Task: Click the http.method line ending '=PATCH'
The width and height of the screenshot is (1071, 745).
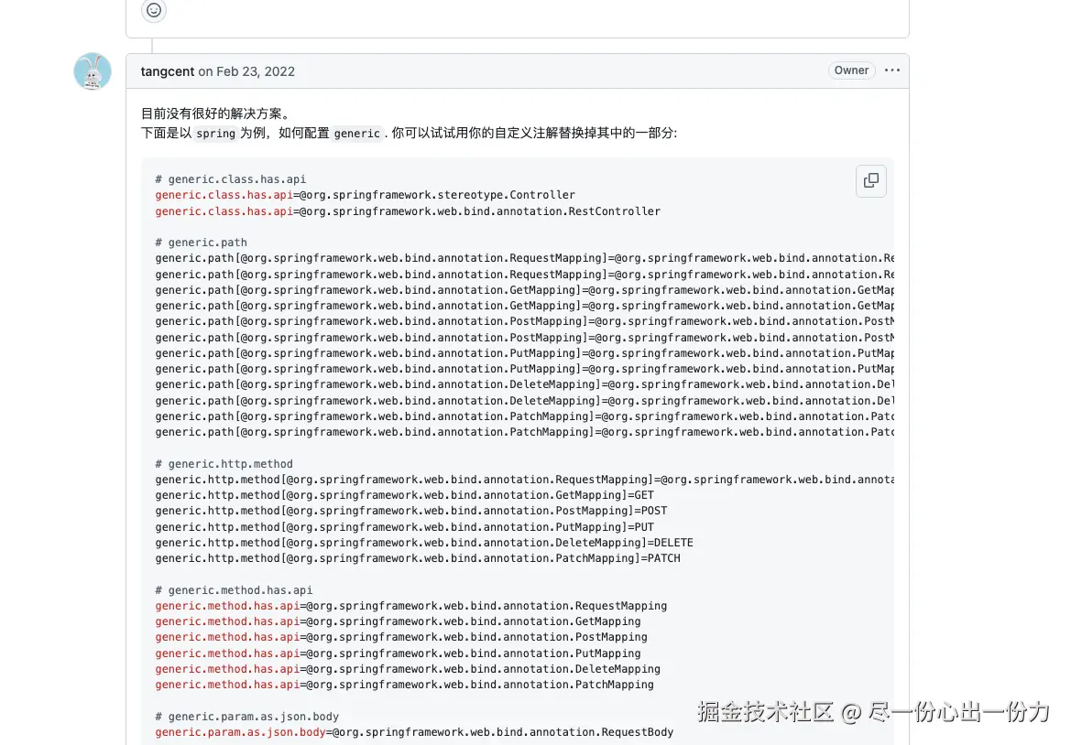Action: tap(418, 558)
